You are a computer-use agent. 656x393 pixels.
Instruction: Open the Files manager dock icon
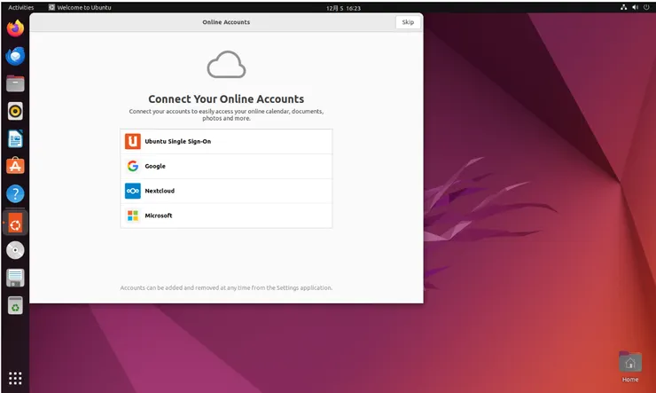coord(15,83)
